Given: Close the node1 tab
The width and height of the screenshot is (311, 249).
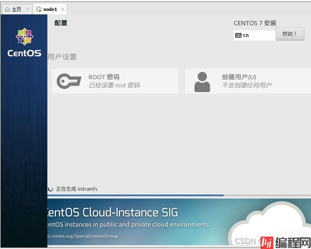Looking at the screenshot, I should coord(63,9).
